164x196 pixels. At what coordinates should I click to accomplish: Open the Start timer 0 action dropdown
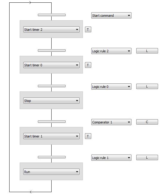51,65
